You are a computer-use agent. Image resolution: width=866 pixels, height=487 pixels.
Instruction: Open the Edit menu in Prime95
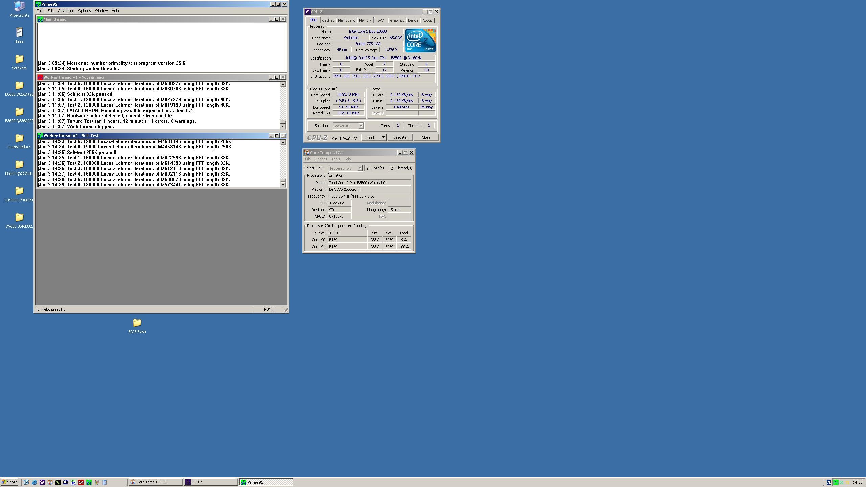[x=51, y=11]
